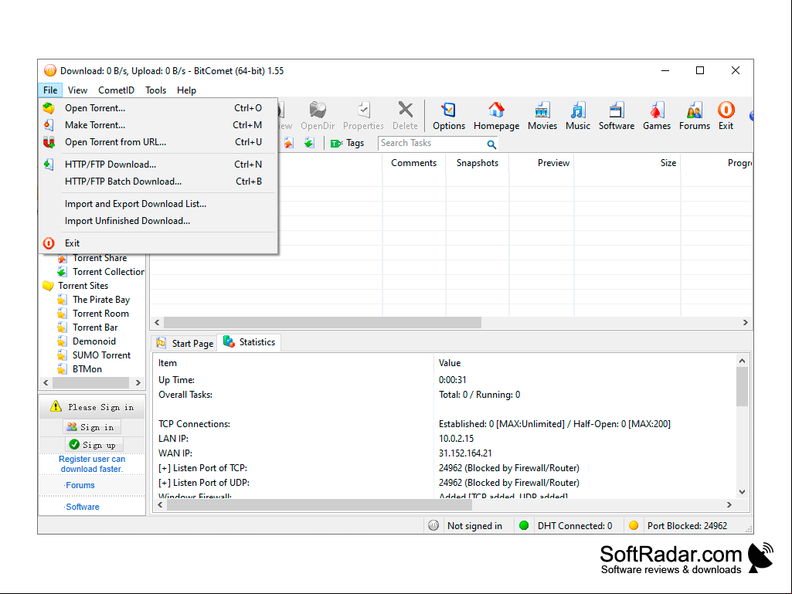Click the BitComet title bar logo

click(50, 70)
